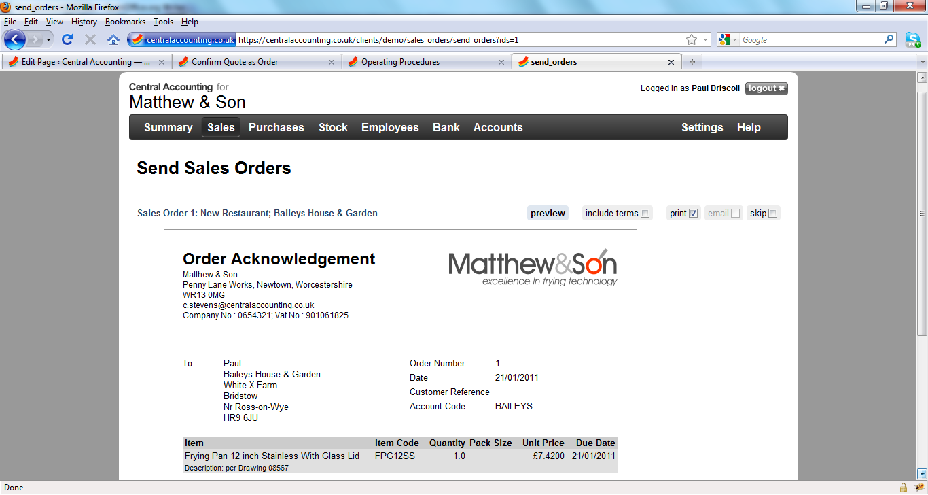The width and height of the screenshot is (928, 495).
Task: Reload the page with the refresh icon
Action: (67, 39)
